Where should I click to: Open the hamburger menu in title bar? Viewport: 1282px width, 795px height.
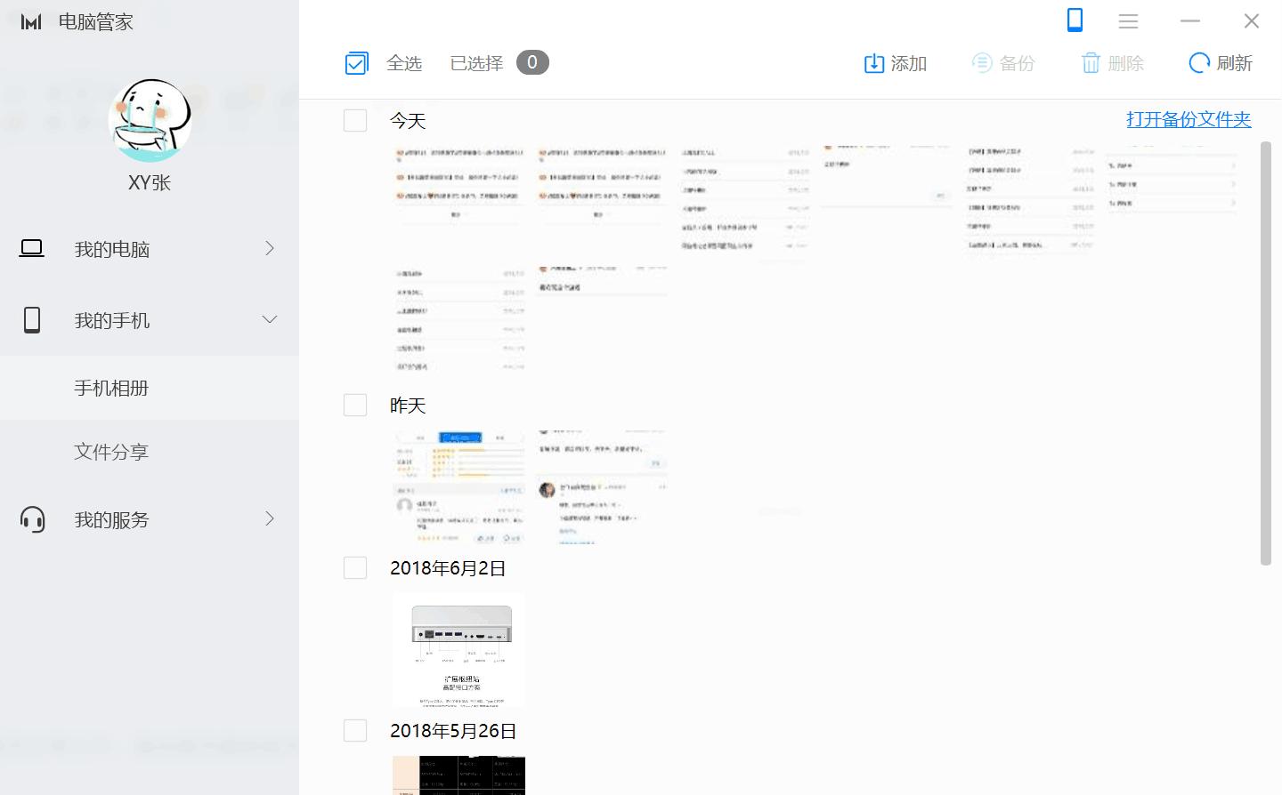pos(1128,20)
